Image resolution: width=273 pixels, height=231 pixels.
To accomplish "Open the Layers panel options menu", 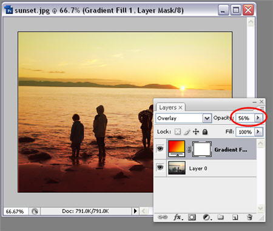I will tap(261, 109).
